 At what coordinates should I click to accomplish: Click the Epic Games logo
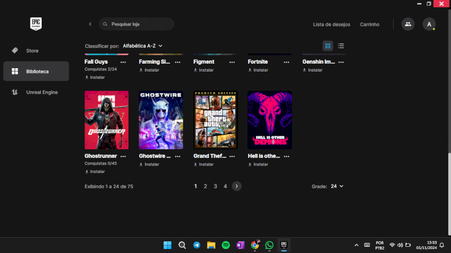click(36, 24)
